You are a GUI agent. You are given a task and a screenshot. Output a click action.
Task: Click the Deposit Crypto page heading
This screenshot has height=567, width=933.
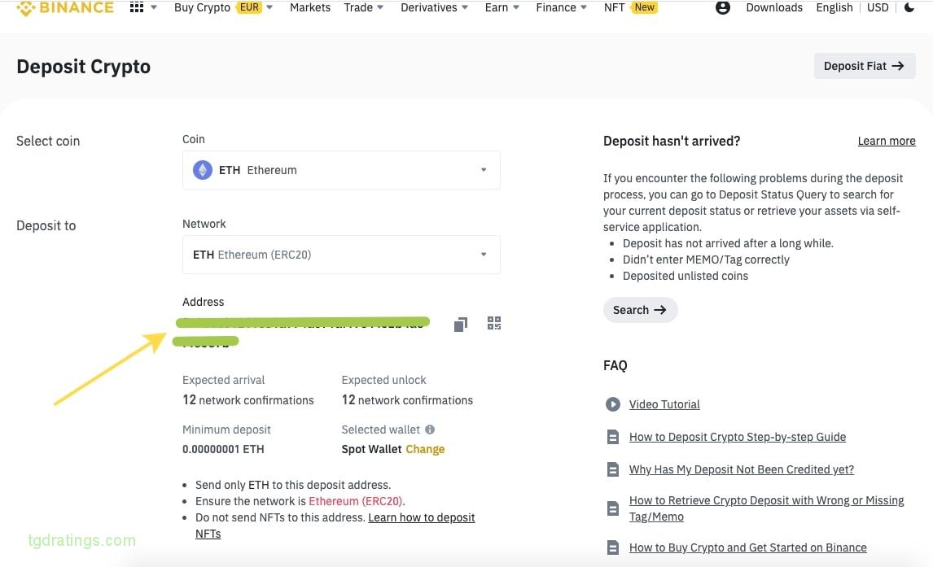coord(83,67)
